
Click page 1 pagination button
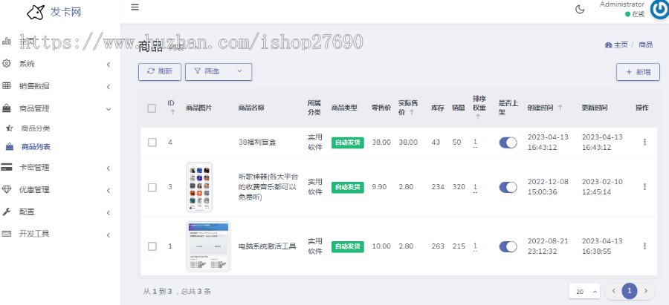(630, 291)
